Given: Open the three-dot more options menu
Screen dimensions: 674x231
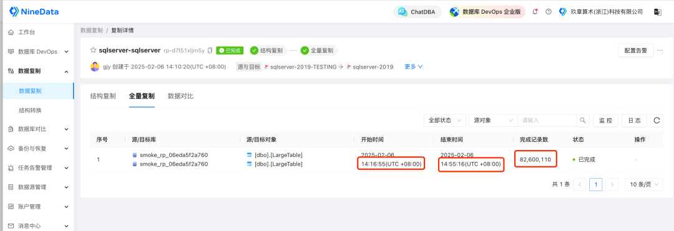Looking at the screenshot, I should pyautogui.click(x=660, y=50).
